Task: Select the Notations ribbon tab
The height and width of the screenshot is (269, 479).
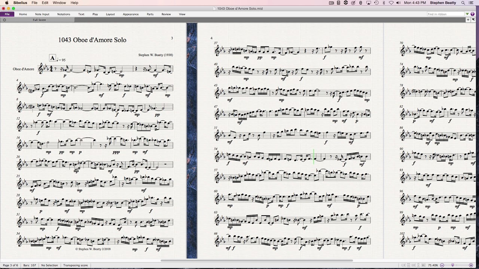Action: (64, 14)
